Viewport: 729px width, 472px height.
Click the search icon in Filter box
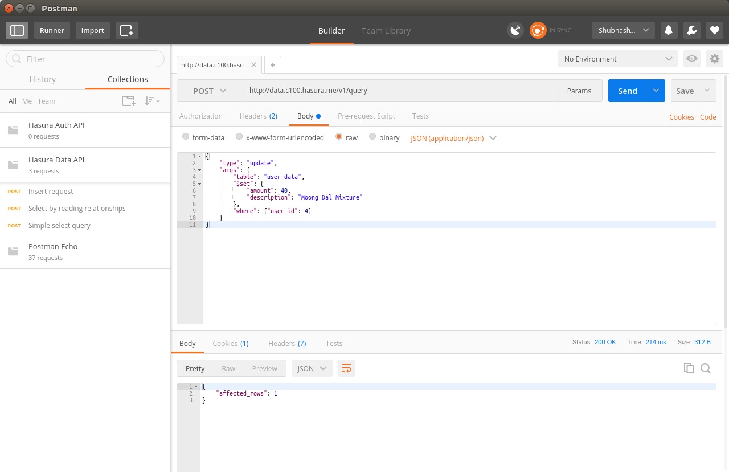[x=17, y=59]
